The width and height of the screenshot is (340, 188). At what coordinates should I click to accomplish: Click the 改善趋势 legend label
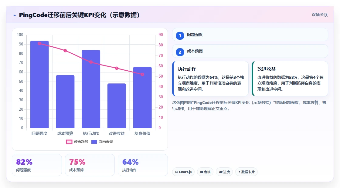[x=81, y=142]
